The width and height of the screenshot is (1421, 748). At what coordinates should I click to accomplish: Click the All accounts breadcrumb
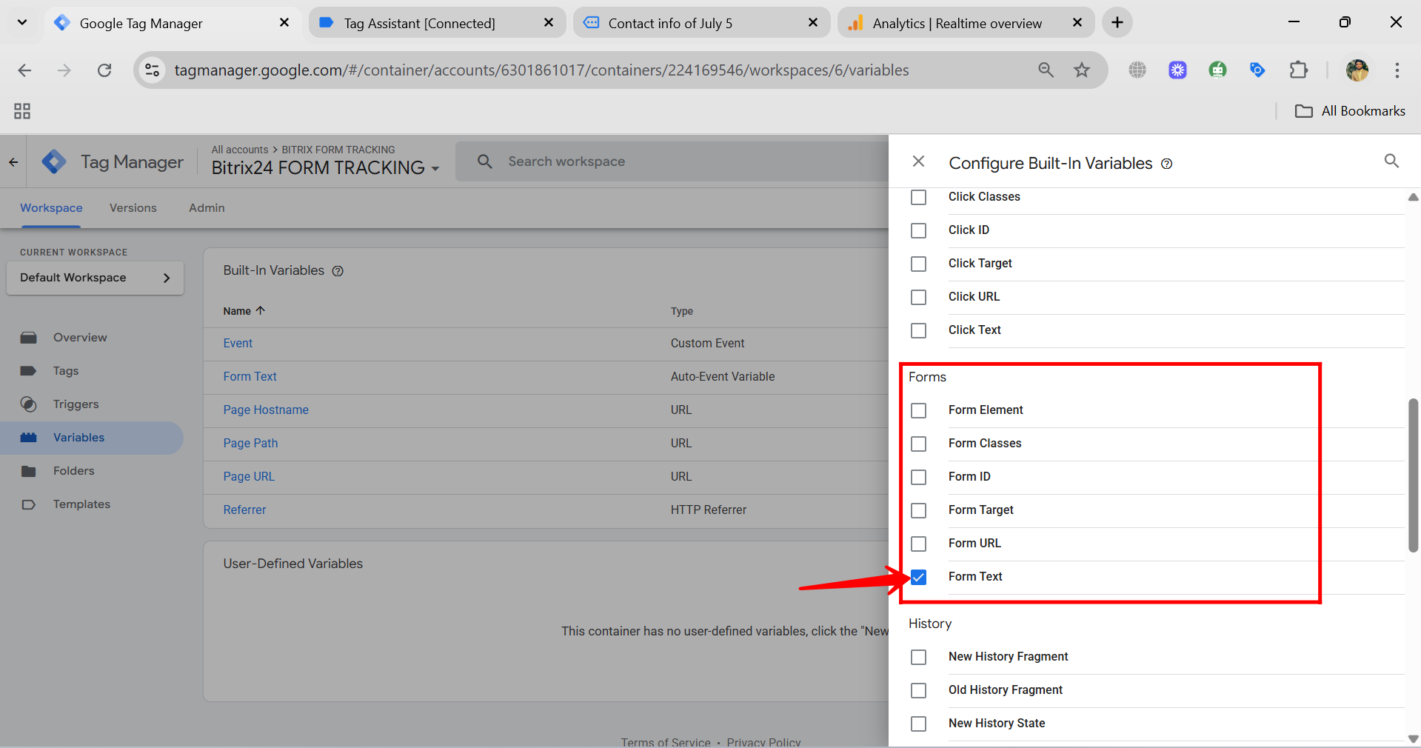click(x=240, y=150)
